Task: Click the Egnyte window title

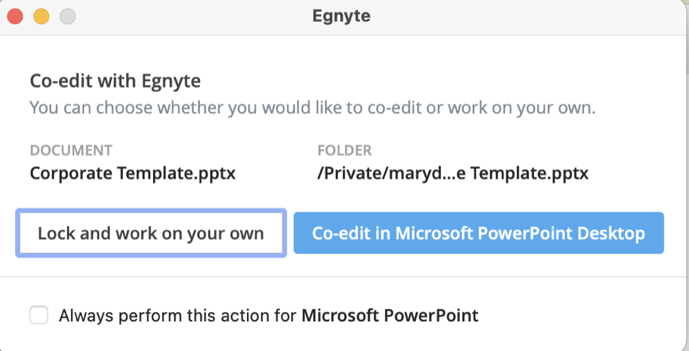Action: (341, 17)
